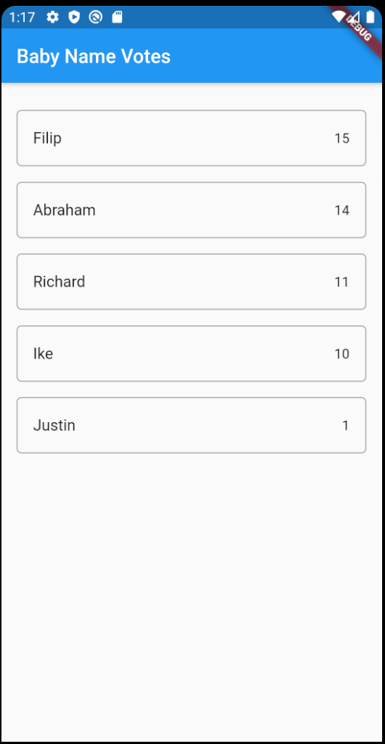The image size is (385, 744).
Task: Vote for the name Ike
Action: coord(192,354)
